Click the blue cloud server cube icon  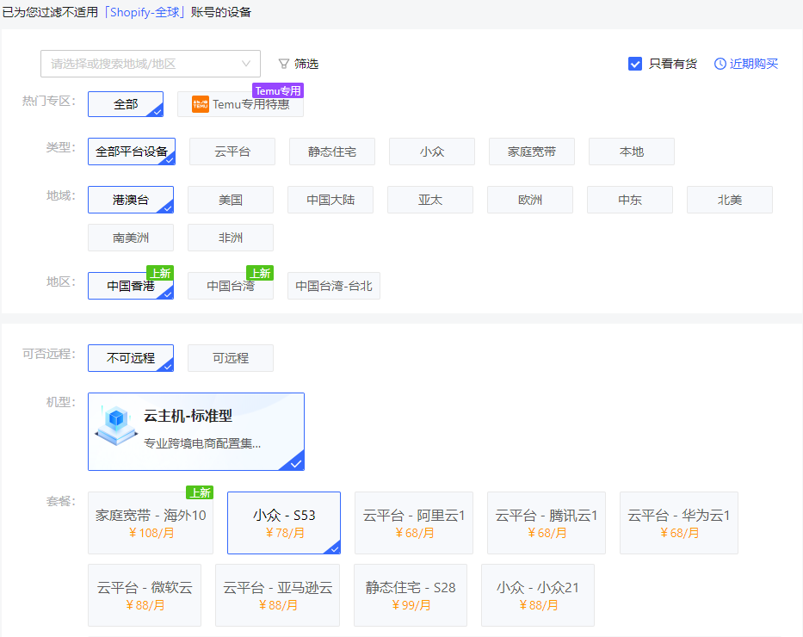tap(117, 425)
